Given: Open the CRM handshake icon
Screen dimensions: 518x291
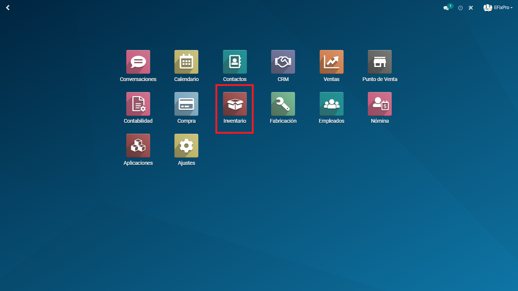Looking at the screenshot, I should [x=283, y=62].
